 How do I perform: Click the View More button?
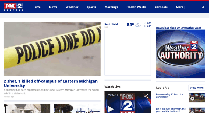[196, 88]
